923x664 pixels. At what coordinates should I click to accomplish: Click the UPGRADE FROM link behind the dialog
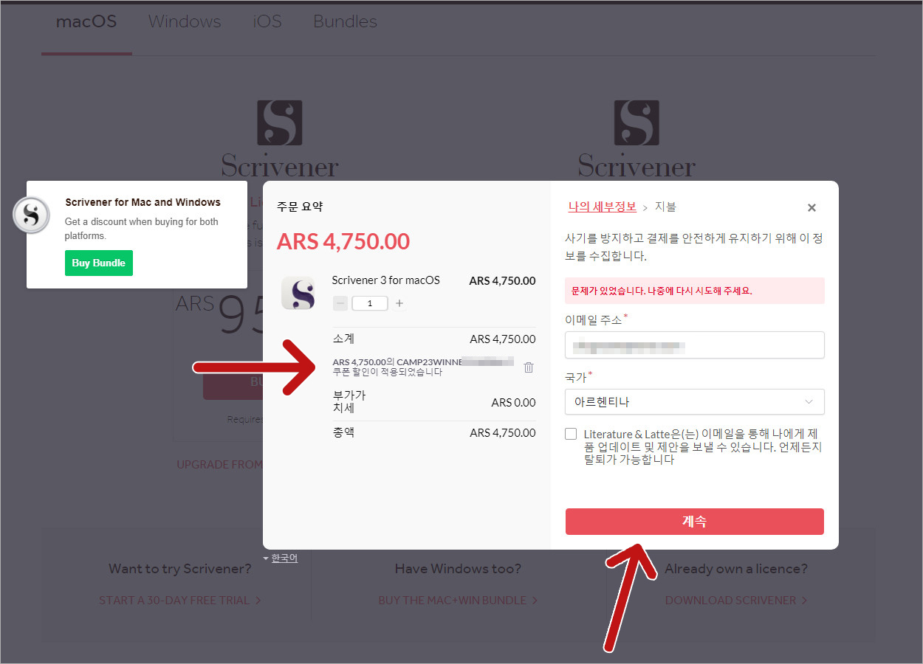point(219,465)
